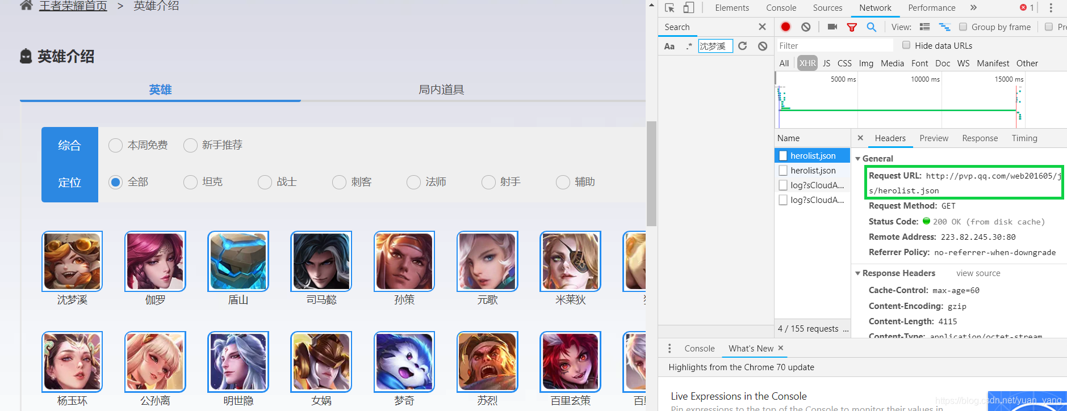
Task: Click the view source link
Action: (978, 273)
